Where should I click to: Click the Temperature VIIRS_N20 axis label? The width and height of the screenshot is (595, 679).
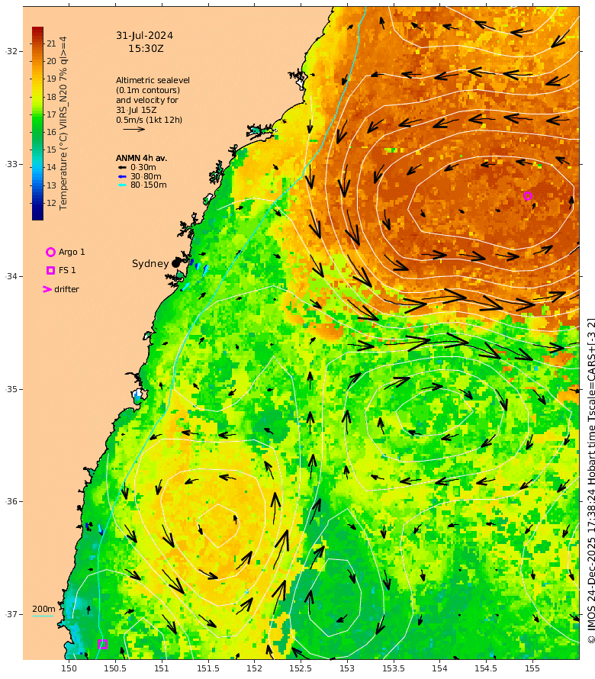(x=63, y=124)
